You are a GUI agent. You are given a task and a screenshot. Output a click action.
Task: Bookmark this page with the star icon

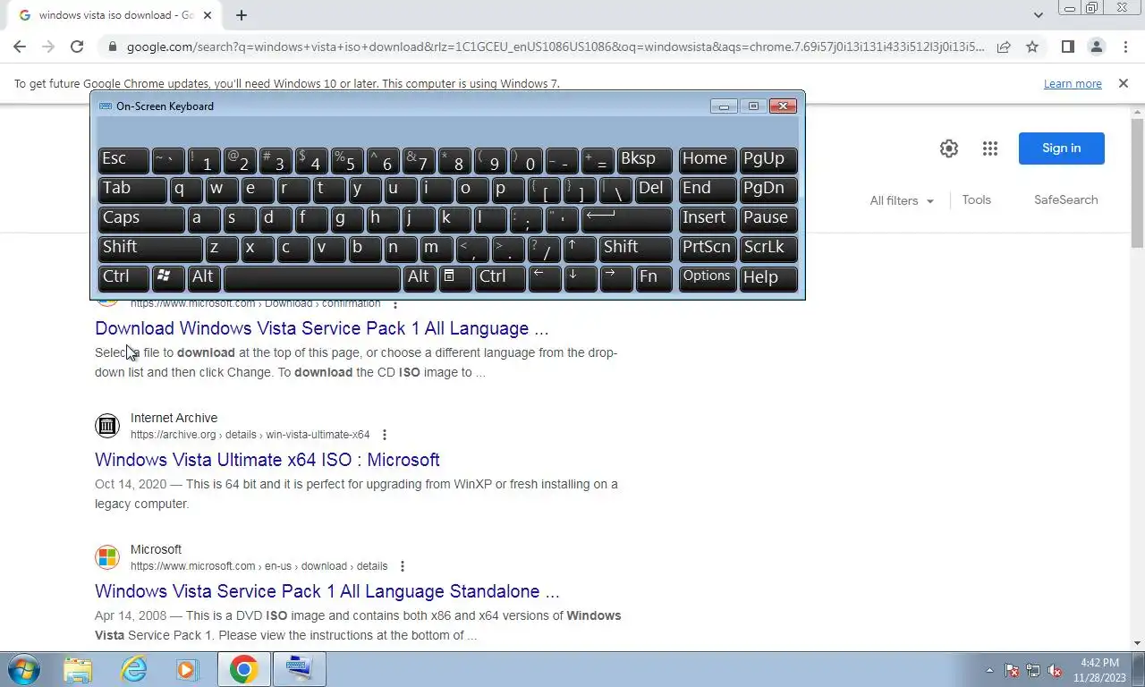1032,47
